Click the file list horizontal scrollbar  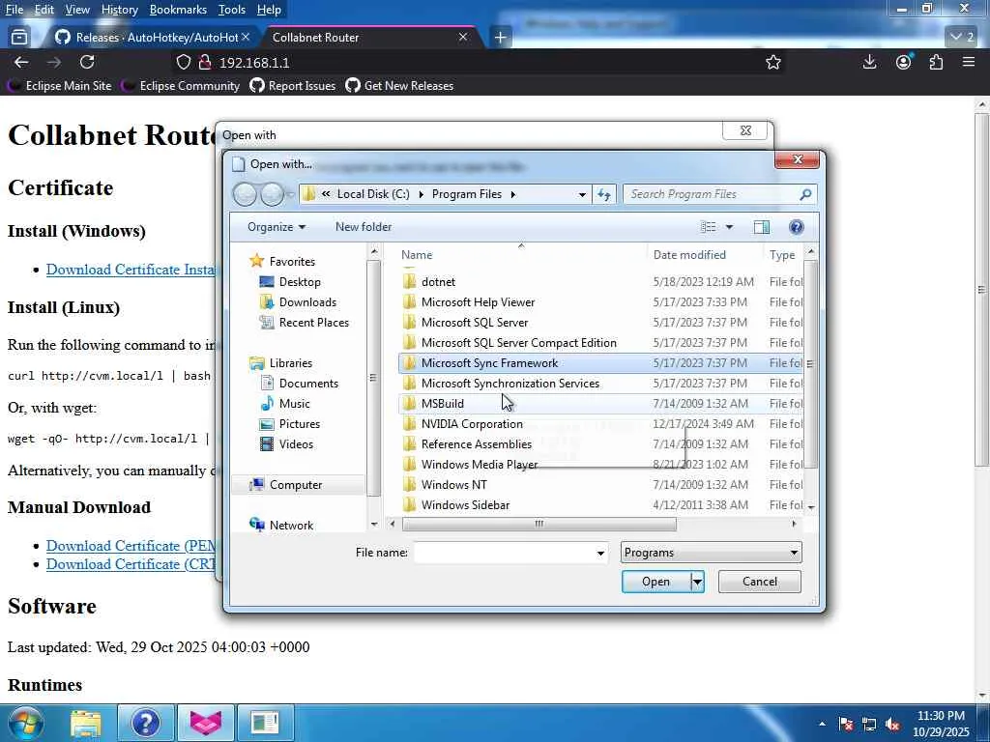tap(539, 524)
